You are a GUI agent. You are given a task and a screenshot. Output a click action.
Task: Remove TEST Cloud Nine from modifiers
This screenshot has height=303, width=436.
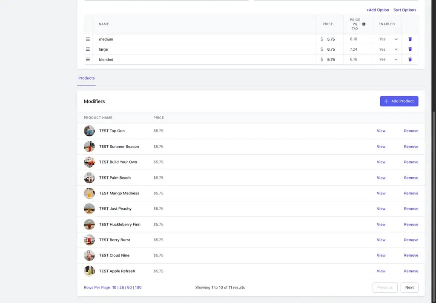point(411,255)
